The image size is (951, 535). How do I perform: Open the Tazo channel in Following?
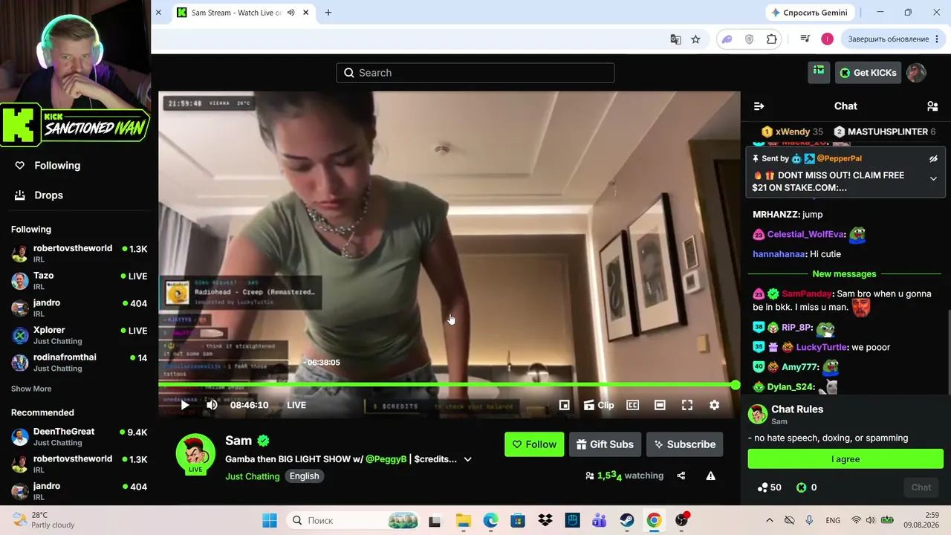[x=79, y=281]
